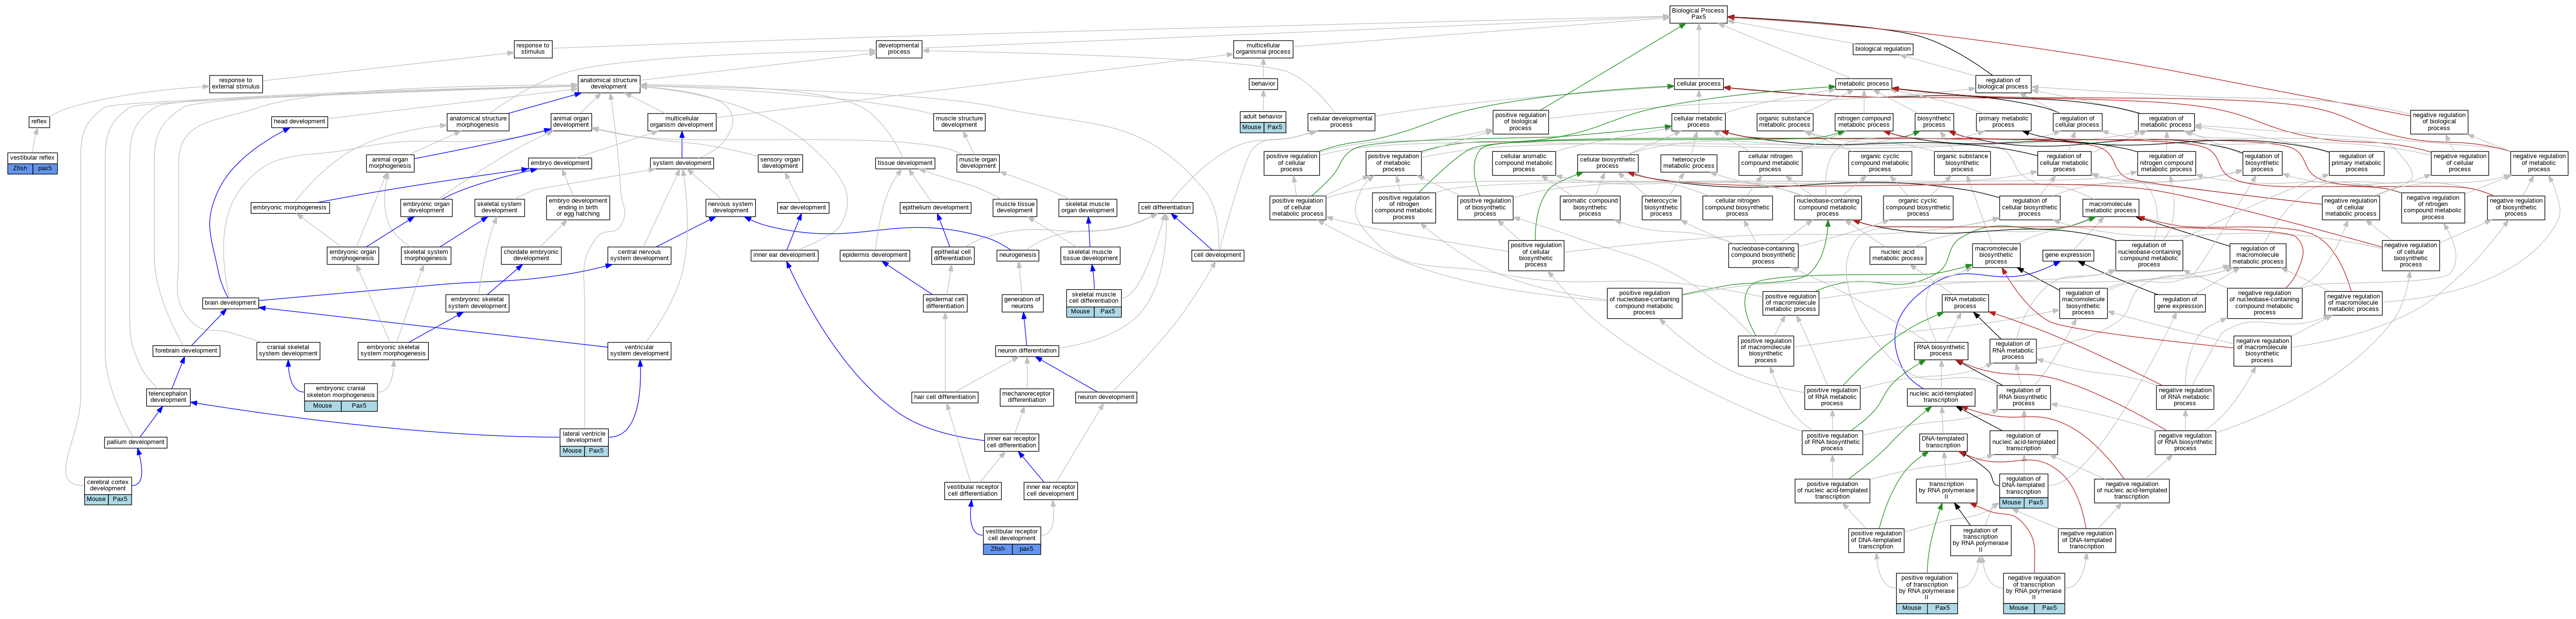Select the 'telencephalon development' node
Image resolution: width=2576 pixels, height=619 pixels.
click(168, 396)
